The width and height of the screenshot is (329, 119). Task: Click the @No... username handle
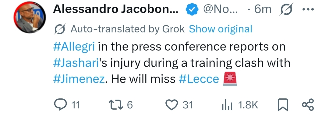[220, 9]
